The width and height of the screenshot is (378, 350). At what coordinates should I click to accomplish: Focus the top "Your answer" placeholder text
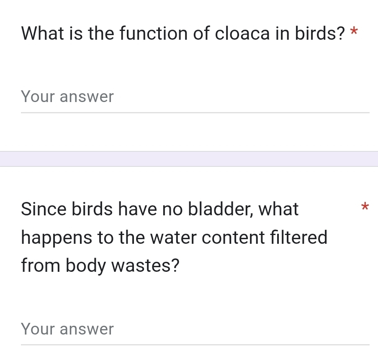[67, 97]
